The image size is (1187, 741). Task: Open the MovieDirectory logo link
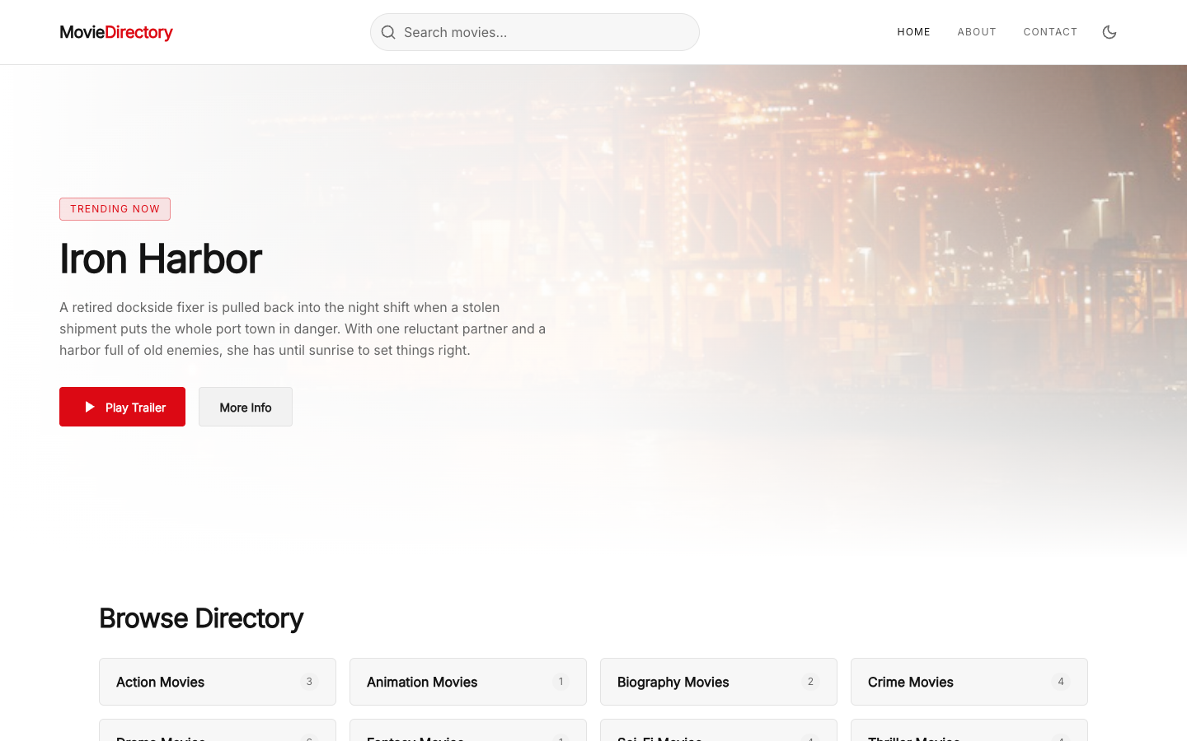pos(116,32)
